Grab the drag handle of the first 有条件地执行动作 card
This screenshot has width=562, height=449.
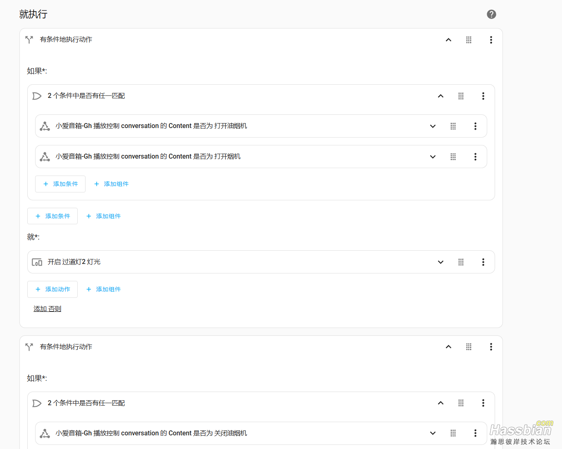click(x=469, y=40)
